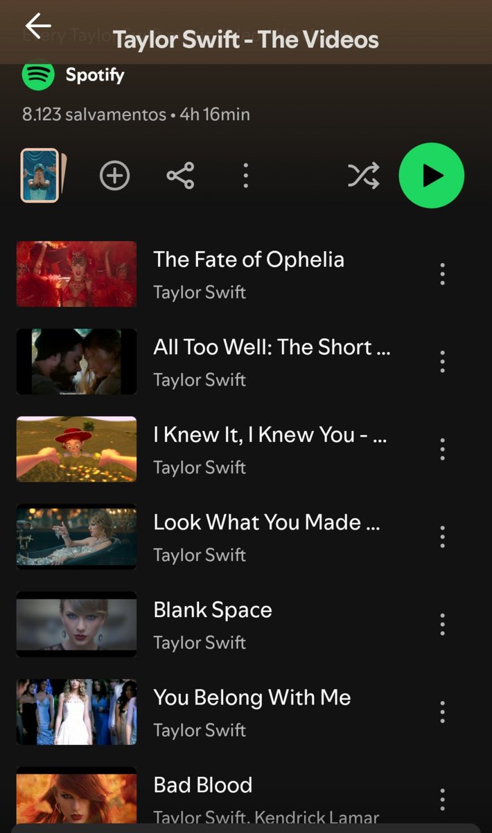The height and width of the screenshot is (833, 492).
Task: Select the Spotify creator name link
Action: coord(95,75)
